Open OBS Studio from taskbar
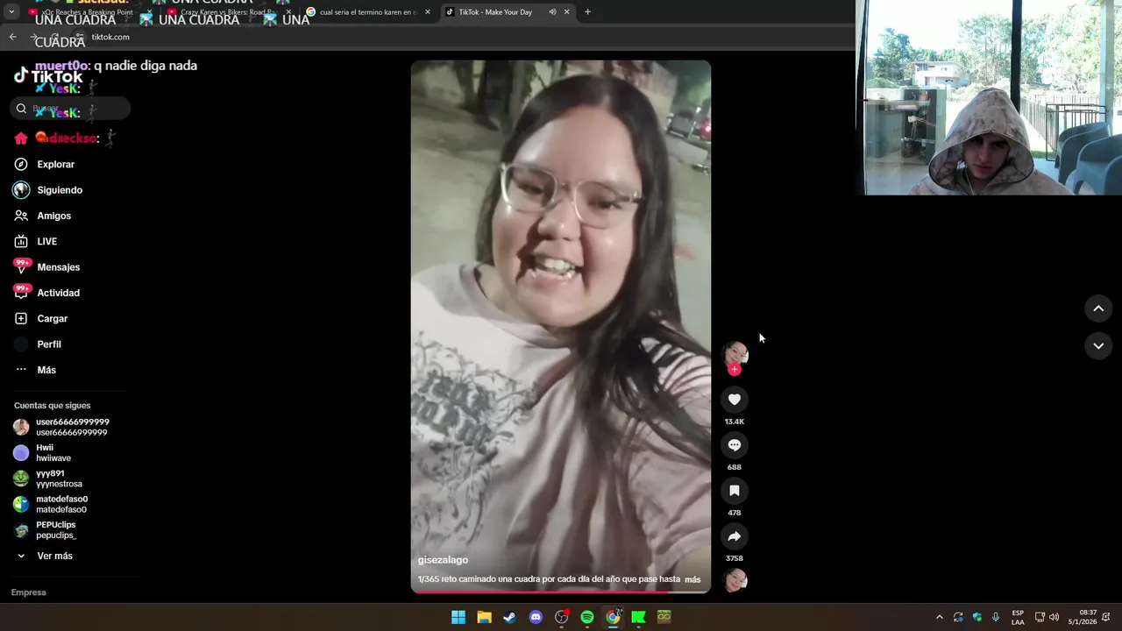Screen dimensions: 1122x631 [562, 617]
